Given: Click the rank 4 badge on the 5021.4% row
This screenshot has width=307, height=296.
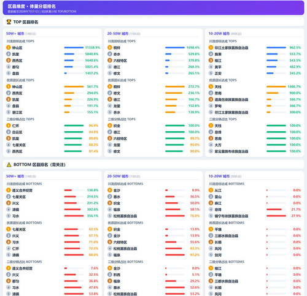Looking at the screenshot, I should click(9, 67).
